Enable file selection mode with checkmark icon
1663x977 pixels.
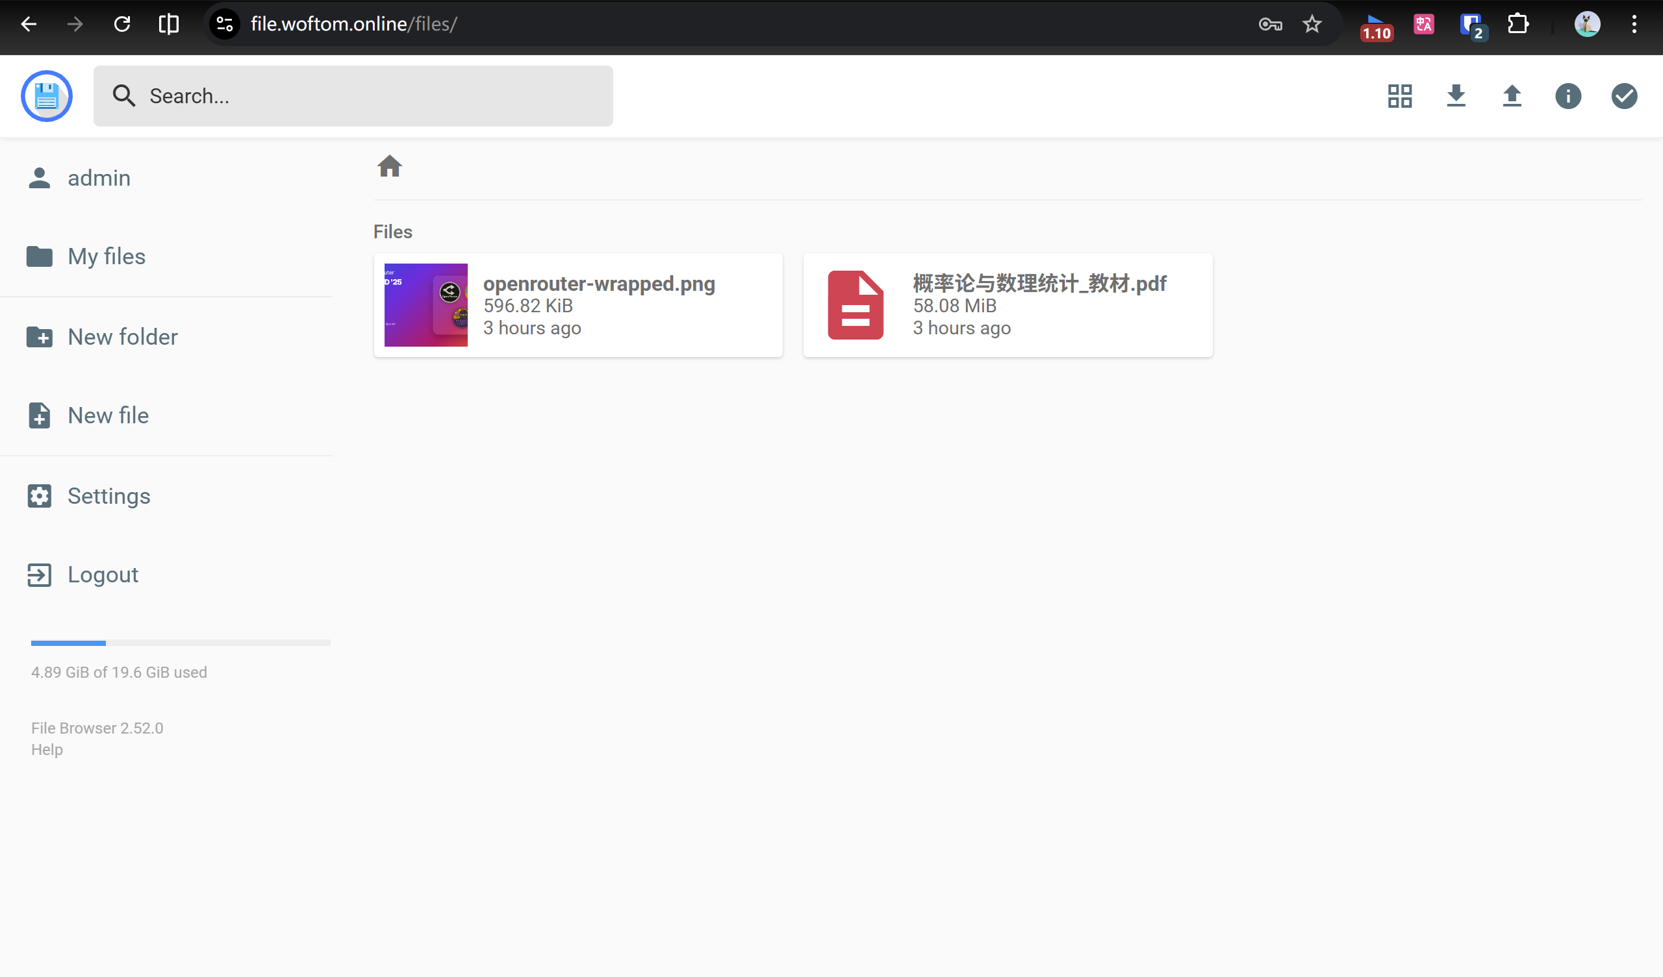click(x=1623, y=95)
